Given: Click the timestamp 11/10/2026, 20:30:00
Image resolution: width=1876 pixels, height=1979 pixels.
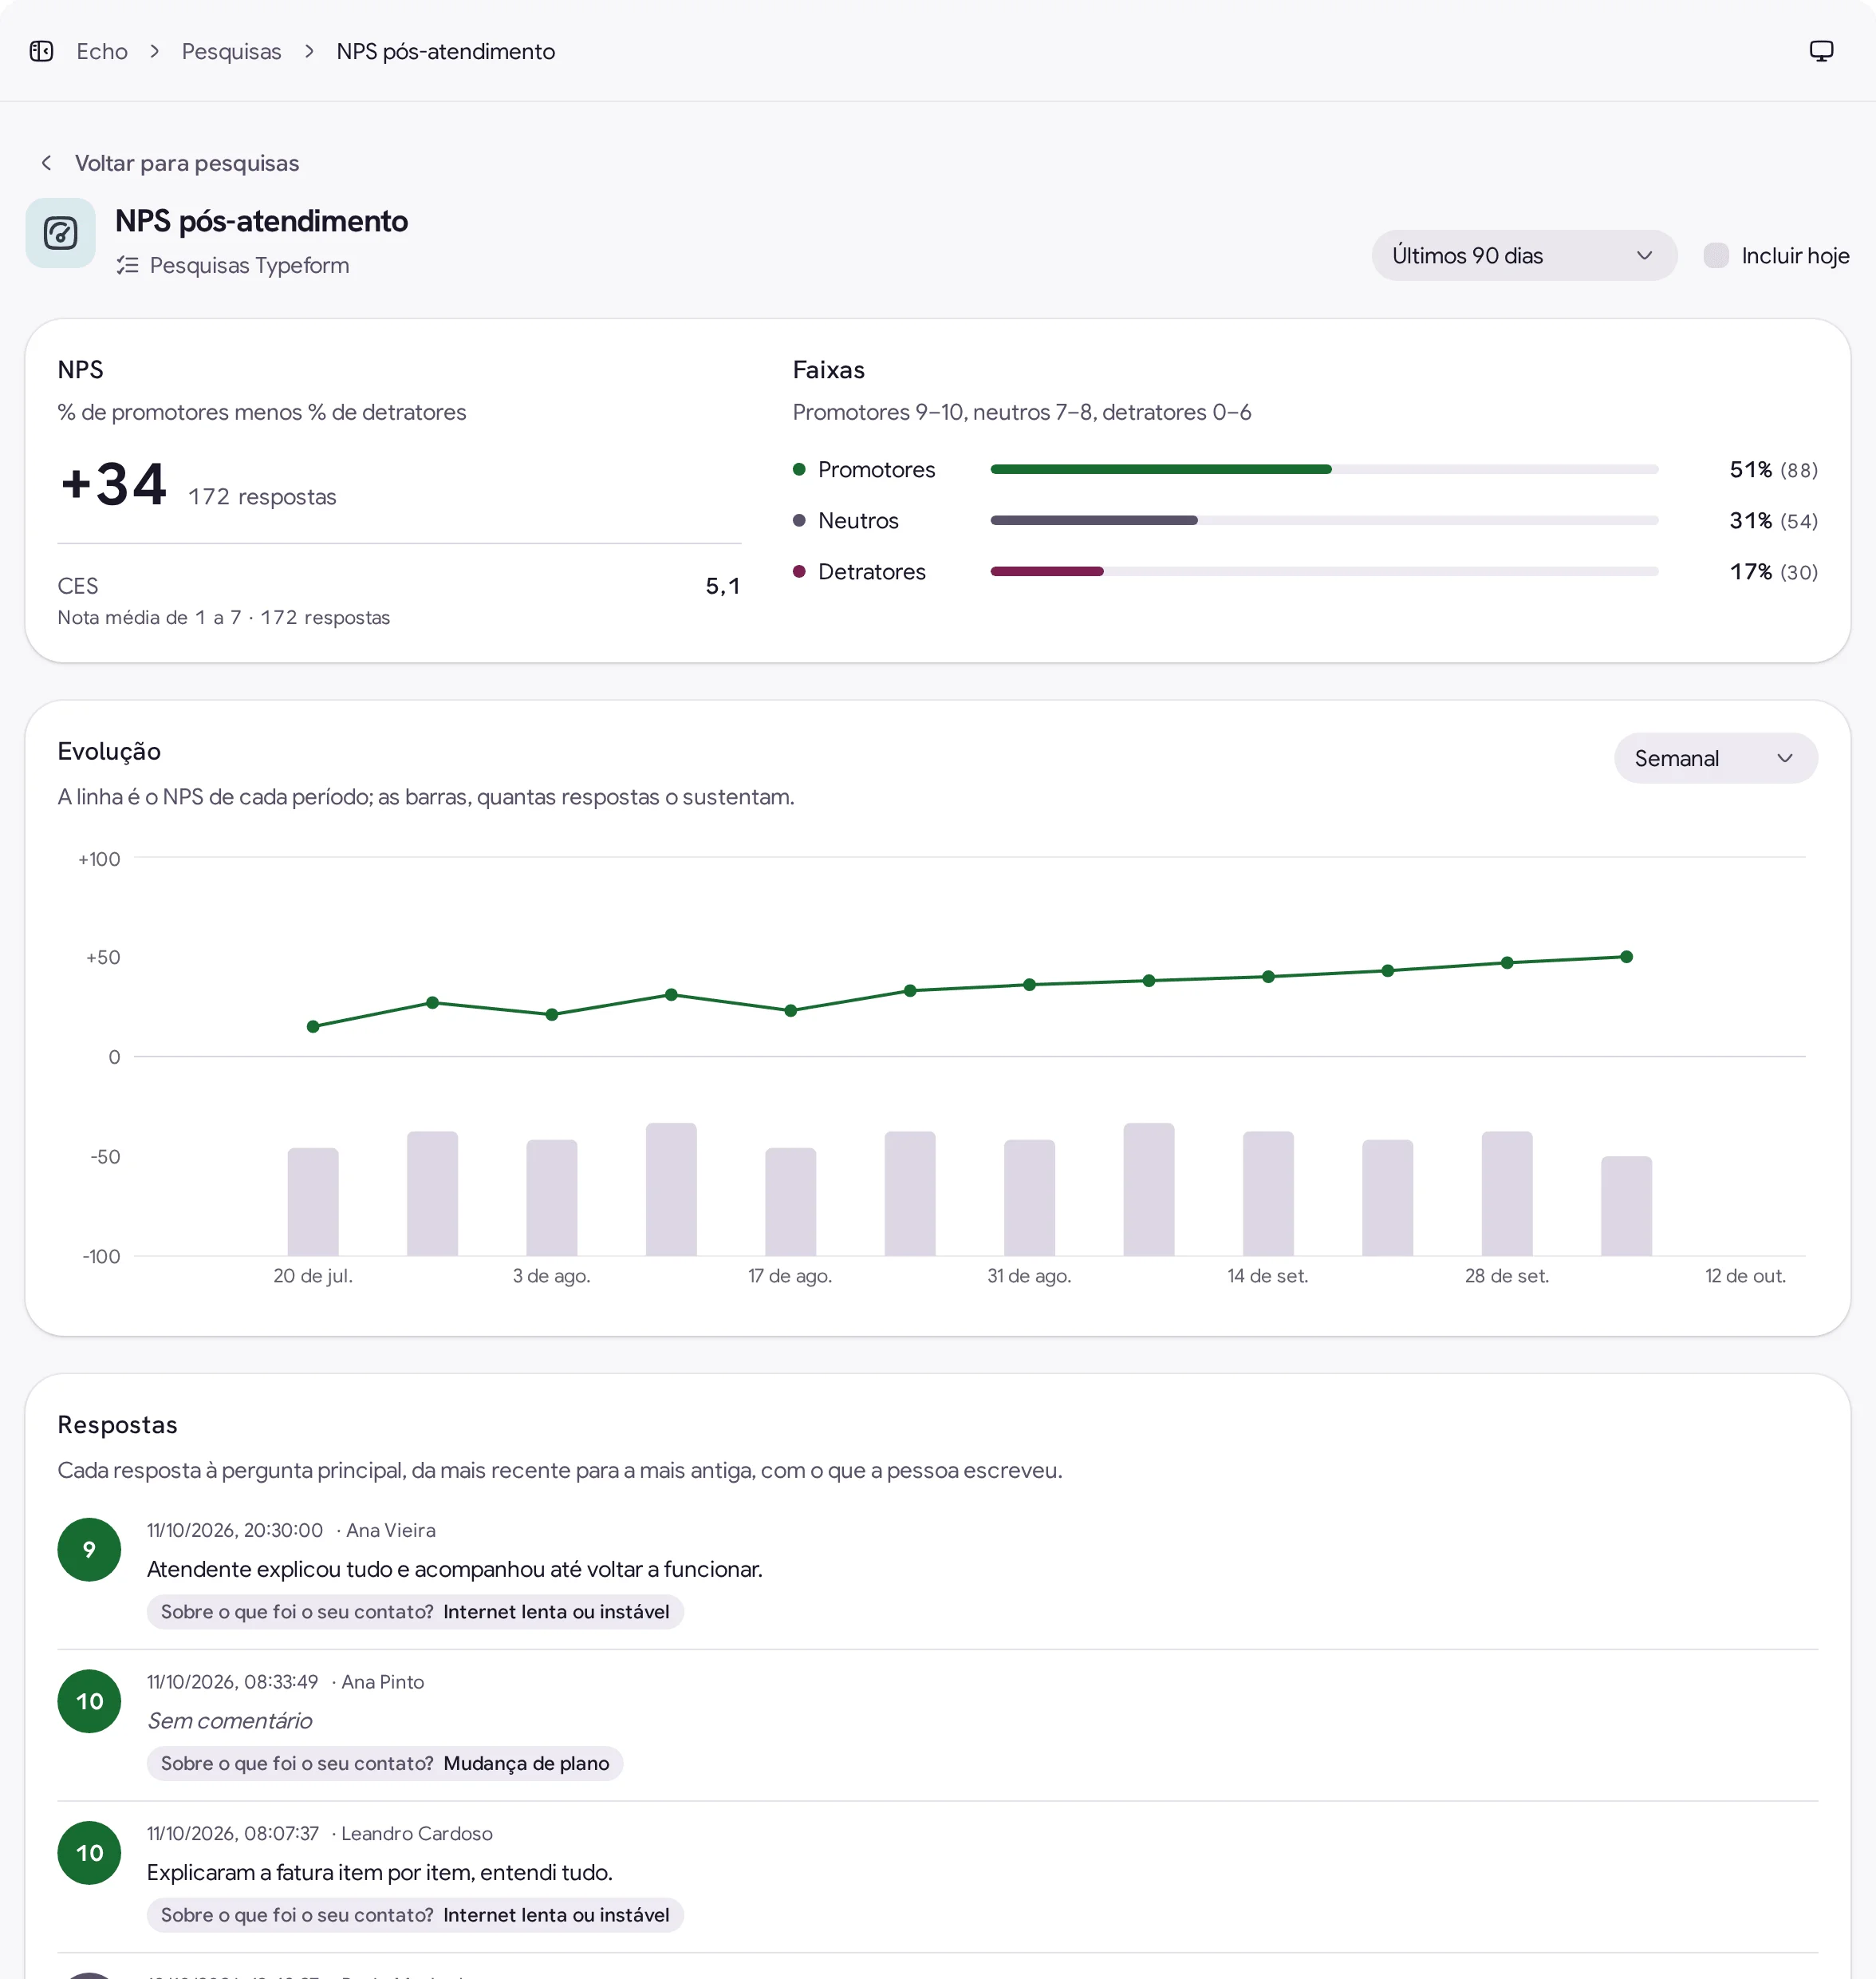Looking at the screenshot, I should (x=235, y=1531).
